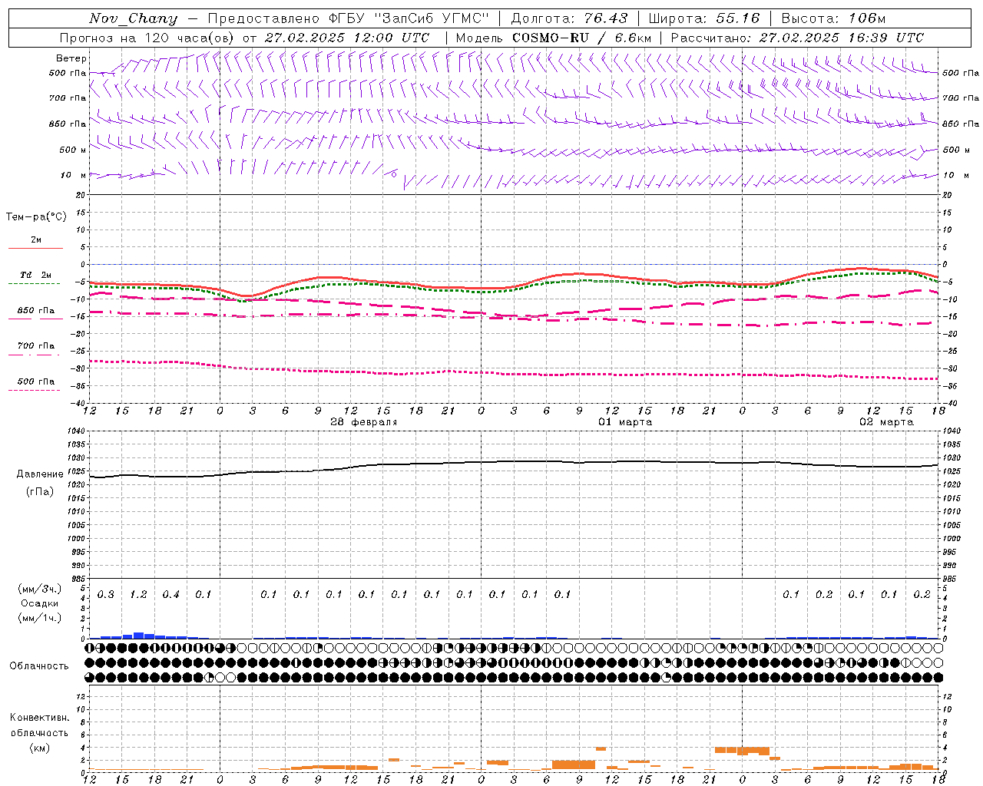Click the "Давление" pressure panel label
The image size is (983, 786).
(x=40, y=474)
